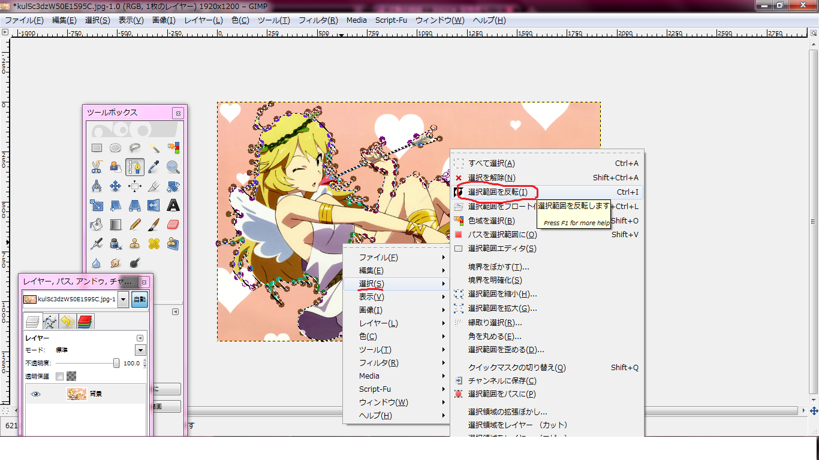The image size is (819, 460).
Task: Activate the Measure compass tool
Action: pos(97,186)
